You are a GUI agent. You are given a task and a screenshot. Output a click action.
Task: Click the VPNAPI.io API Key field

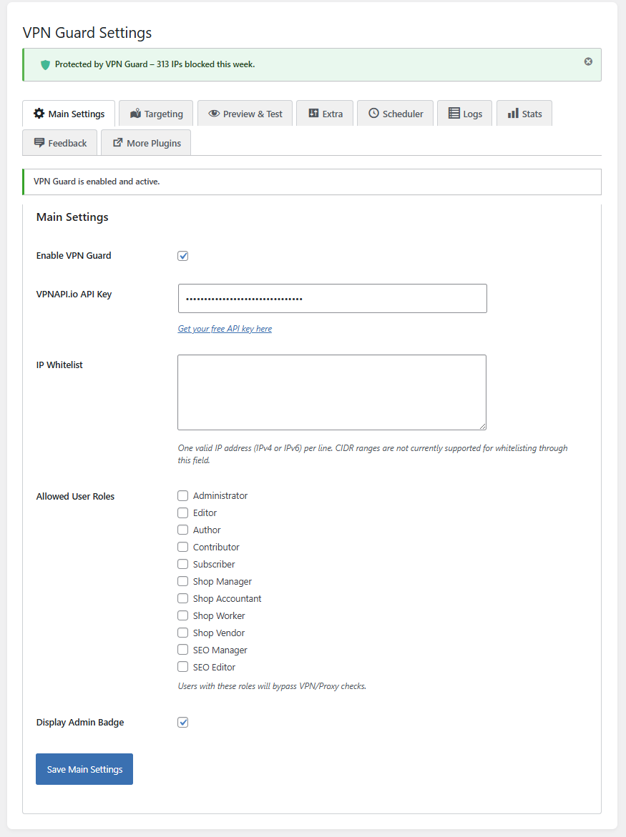pyautogui.click(x=332, y=299)
